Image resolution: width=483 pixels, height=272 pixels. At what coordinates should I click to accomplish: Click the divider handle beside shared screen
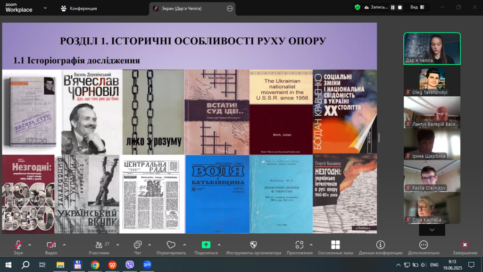pyautogui.click(x=379, y=138)
